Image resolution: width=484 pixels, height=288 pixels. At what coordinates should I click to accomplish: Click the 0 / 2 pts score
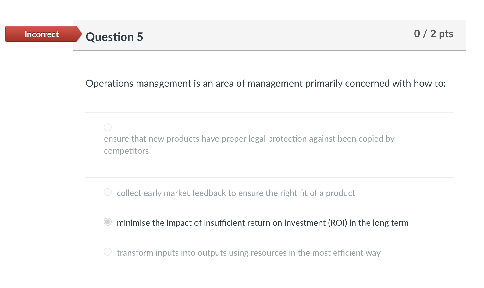(433, 34)
